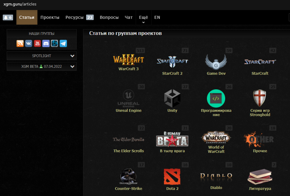Click the Литература books icon
This screenshot has width=290, height=196.
[x=260, y=177]
